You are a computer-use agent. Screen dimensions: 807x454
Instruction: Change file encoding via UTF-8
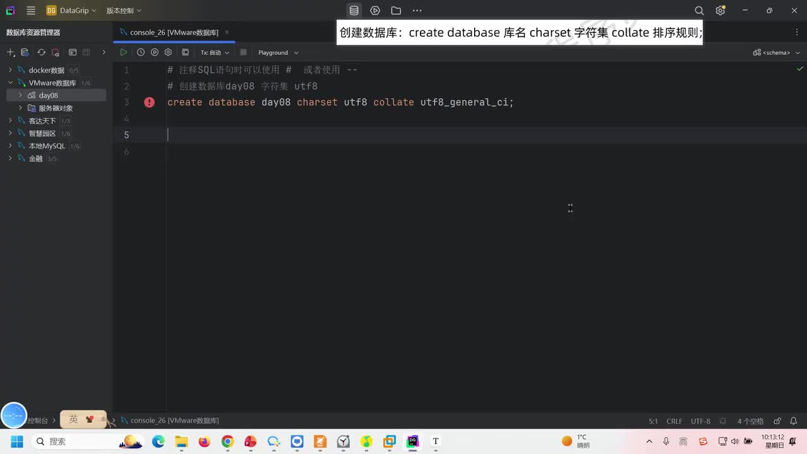point(700,421)
